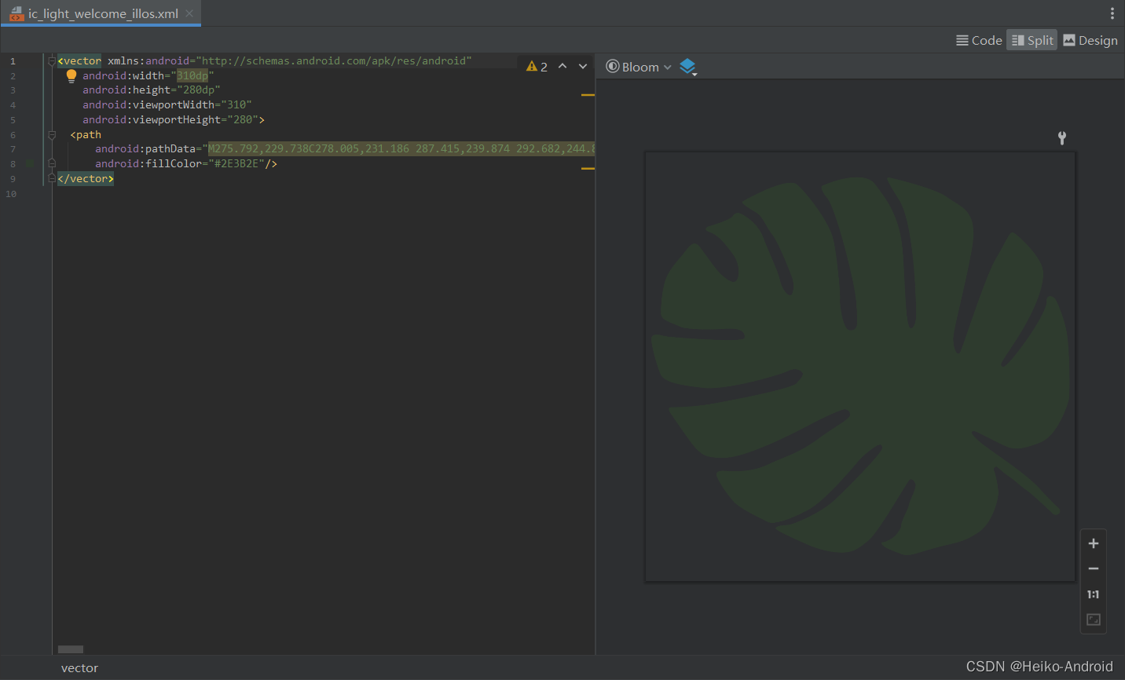Click the yellow lightbulb quick-fix icon
Image resolution: width=1125 pixels, height=680 pixels.
[71, 75]
